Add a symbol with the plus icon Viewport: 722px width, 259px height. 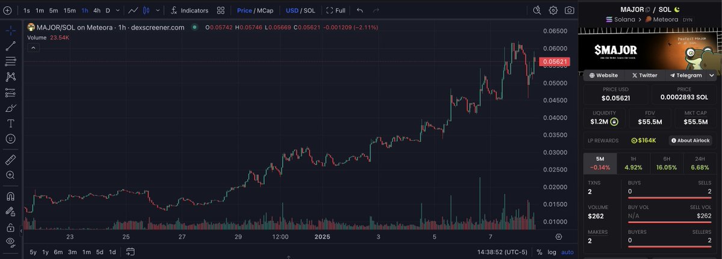pos(7,10)
